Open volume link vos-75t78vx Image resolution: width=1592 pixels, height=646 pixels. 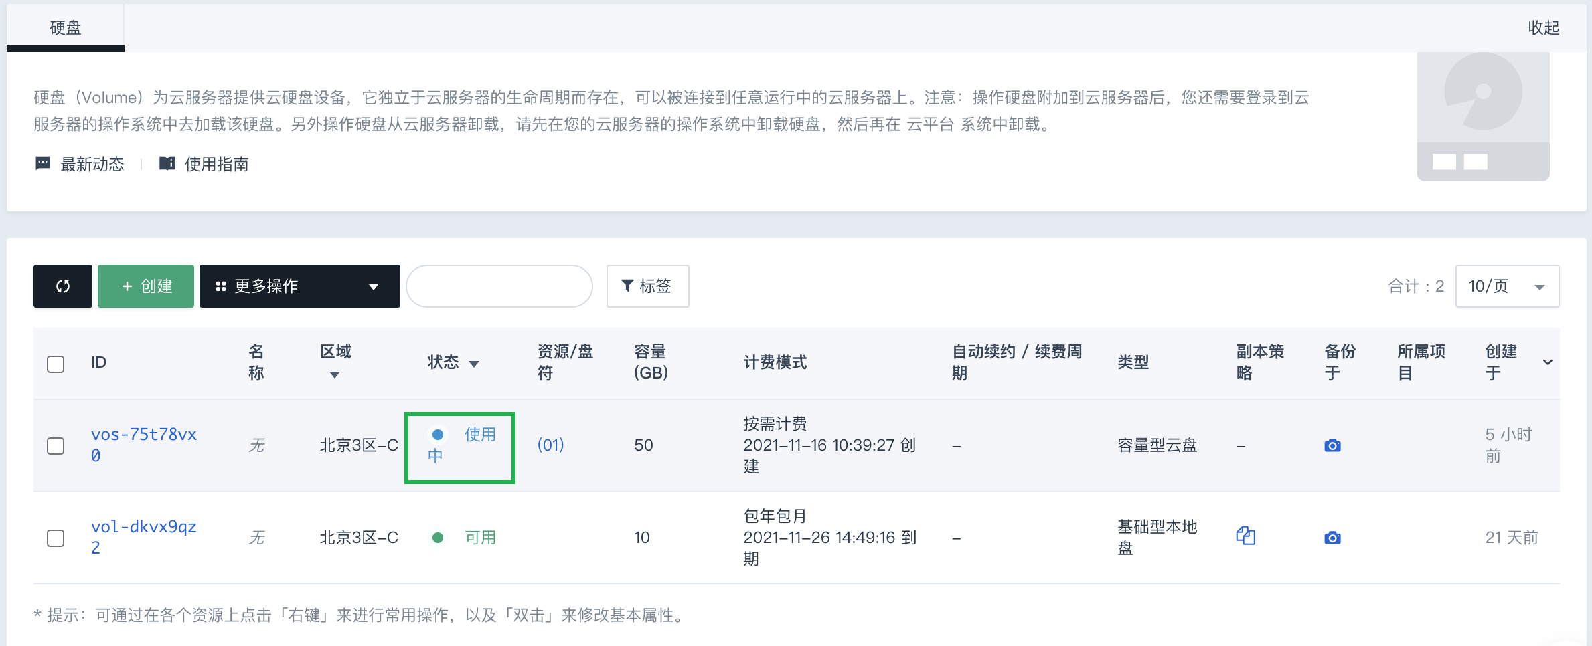[x=144, y=445]
